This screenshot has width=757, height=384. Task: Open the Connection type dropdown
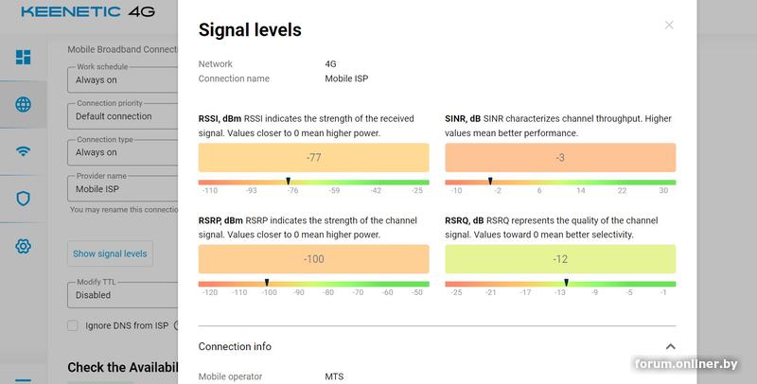click(123, 152)
